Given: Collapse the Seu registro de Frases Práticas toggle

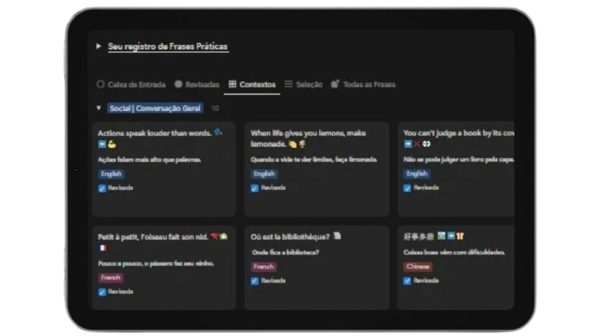Looking at the screenshot, I should tap(99, 47).
